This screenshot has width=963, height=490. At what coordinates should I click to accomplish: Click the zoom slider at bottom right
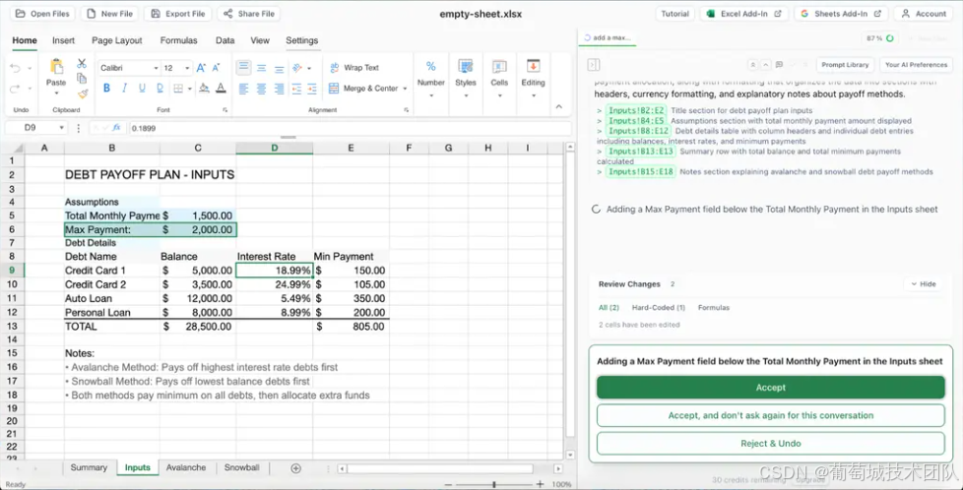pyautogui.click(x=494, y=484)
